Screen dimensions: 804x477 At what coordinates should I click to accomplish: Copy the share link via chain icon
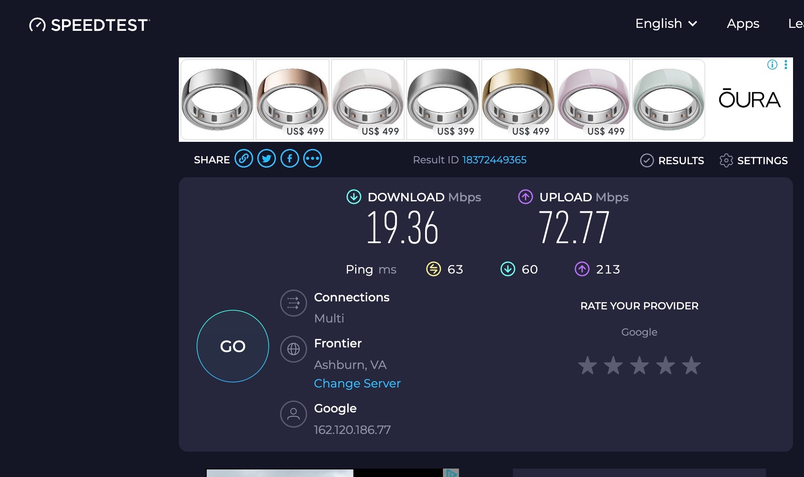(244, 159)
